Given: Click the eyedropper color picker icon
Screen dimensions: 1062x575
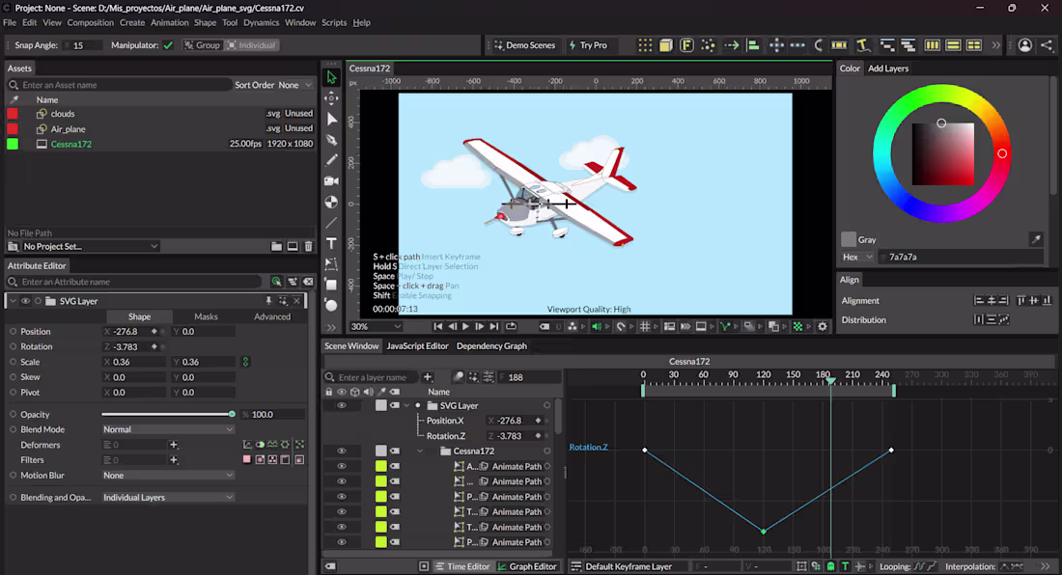Looking at the screenshot, I should coord(1036,239).
